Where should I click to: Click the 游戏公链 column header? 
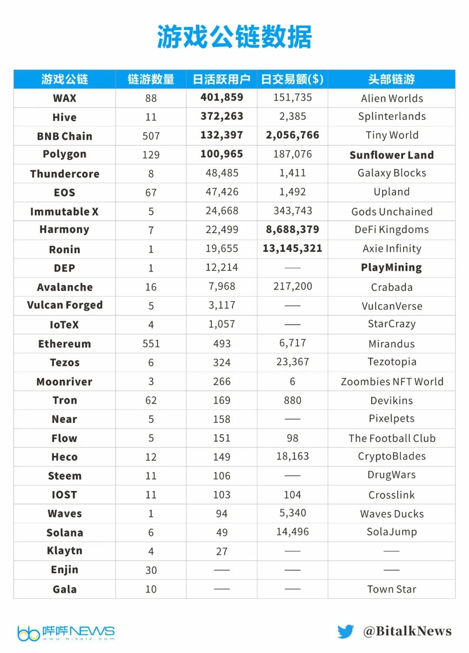click(x=65, y=79)
